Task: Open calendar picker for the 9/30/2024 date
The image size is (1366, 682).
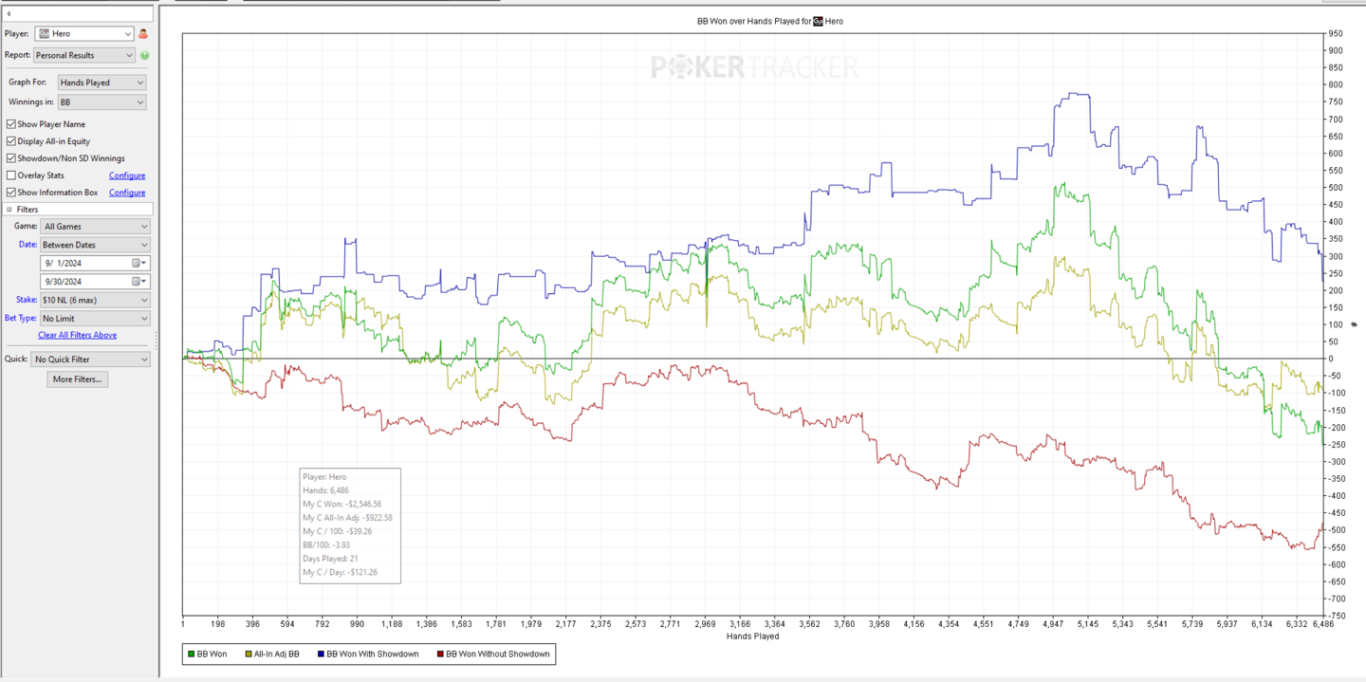Action: (x=138, y=282)
